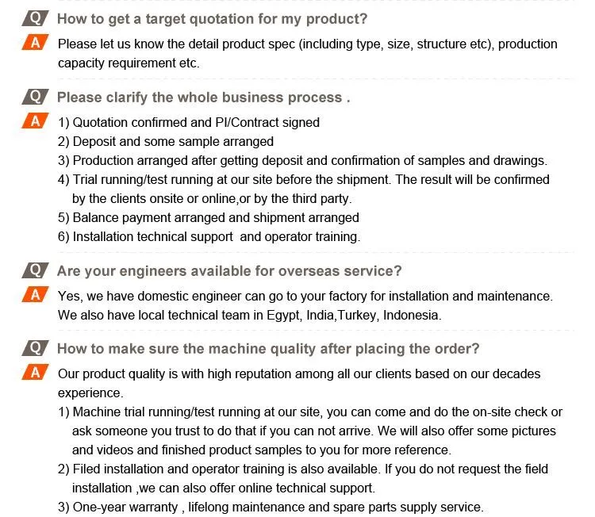Click step 1 'Quotation confirmed and PI/Contract signed'

(189, 122)
